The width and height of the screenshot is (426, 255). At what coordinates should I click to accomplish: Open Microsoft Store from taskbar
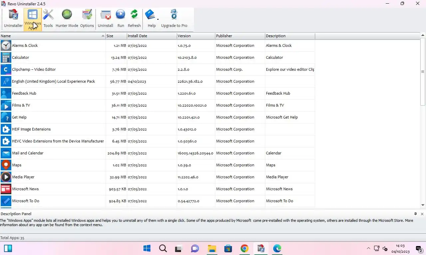[228, 248]
